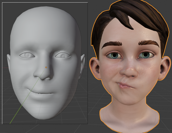Viewport: 172px width, 133px height.
Task: Click the boy's right eyebrow
Action: [x=149, y=43]
